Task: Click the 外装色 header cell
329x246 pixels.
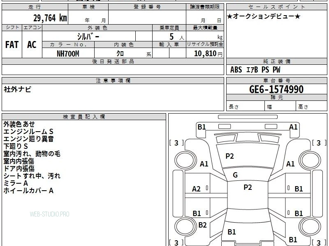Action: (x=97, y=28)
